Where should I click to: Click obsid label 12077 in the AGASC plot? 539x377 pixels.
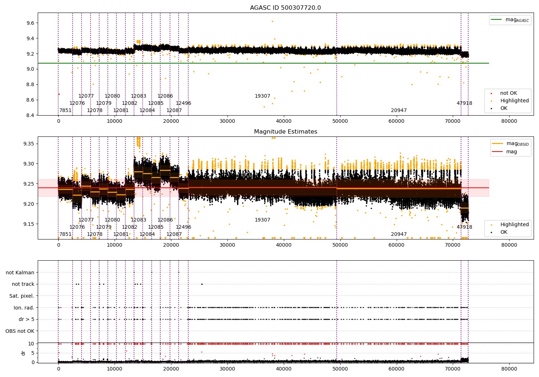point(86,96)
